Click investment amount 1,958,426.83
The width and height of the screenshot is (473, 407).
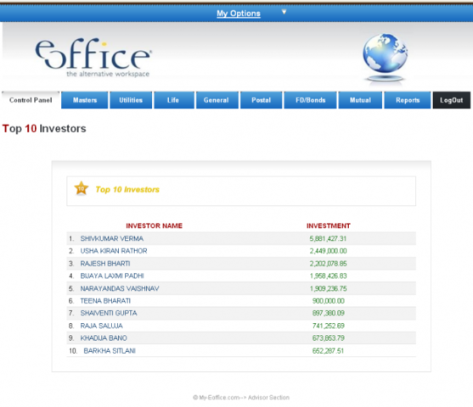tap(328, 276)
